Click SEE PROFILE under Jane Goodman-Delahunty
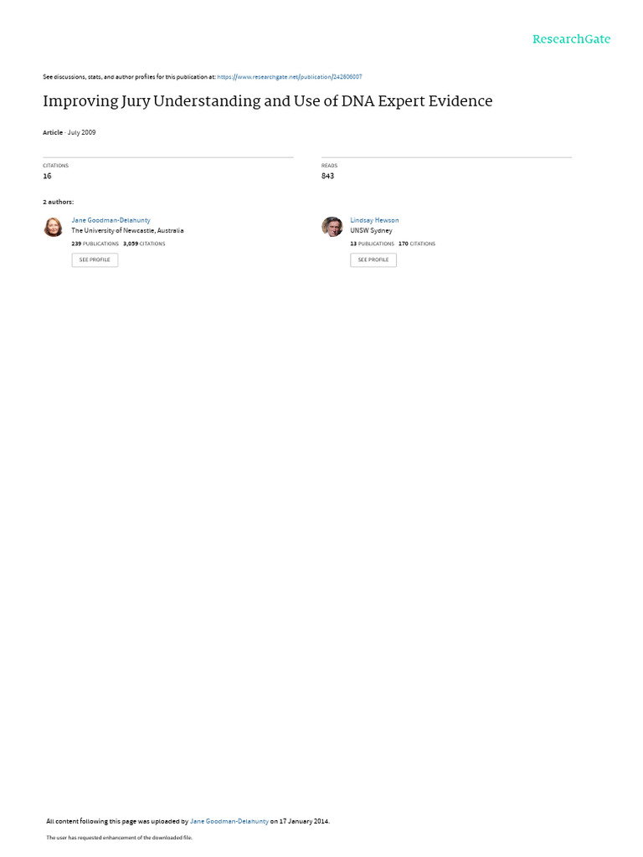643x857 pixels. click(x=95, y=259)
